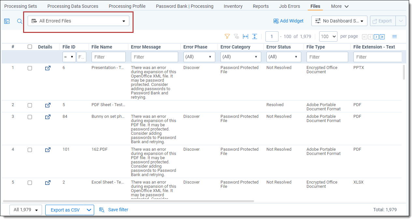This screenshot has width=414, height=221.
Task: Expand the Error Category filter dropdown
Action: 241,57
